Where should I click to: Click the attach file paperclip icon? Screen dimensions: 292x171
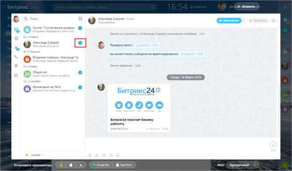90,155
